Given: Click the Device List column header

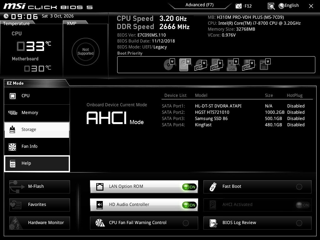Looking at the screenshot, I should pyautogui.click(x=175, y=95).
